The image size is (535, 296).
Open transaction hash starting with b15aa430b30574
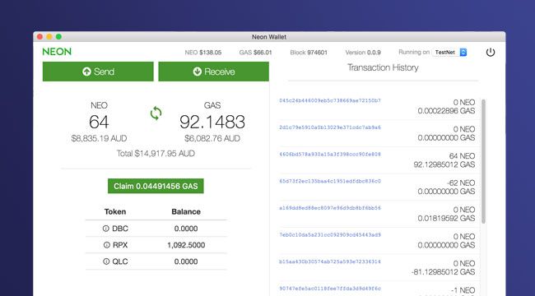330,262
